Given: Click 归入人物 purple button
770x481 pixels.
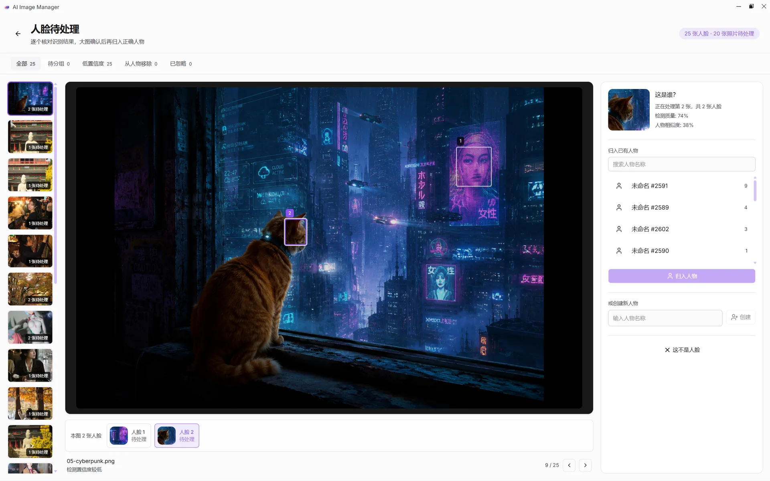Looking at the screenshot, I should click(681, 276).
